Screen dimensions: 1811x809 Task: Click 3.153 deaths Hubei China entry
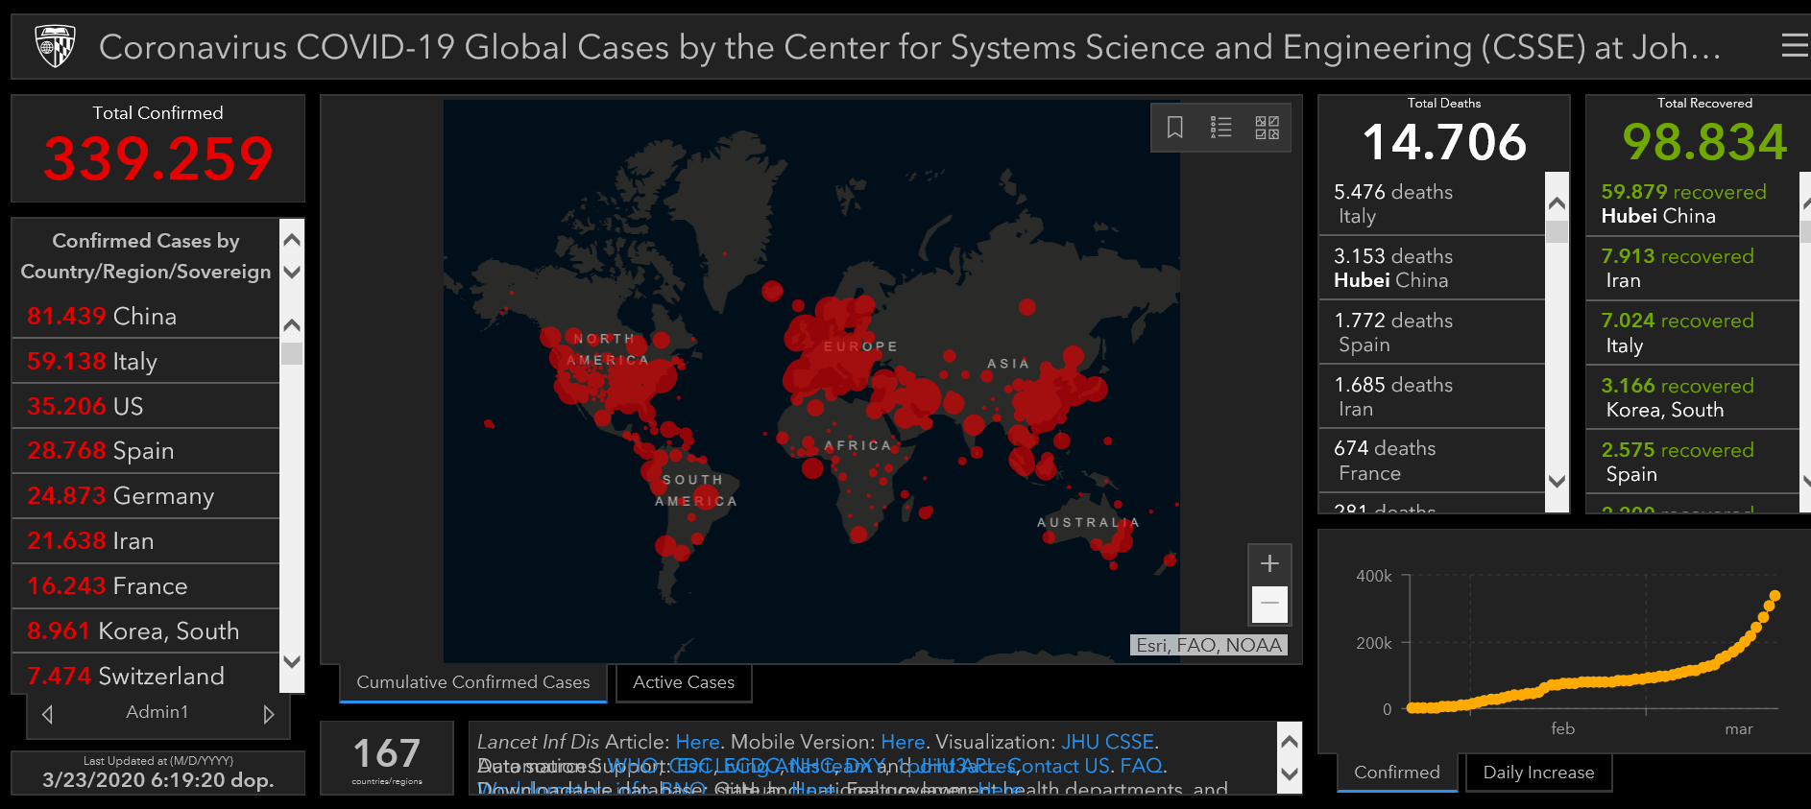[x=1432, y=268]
